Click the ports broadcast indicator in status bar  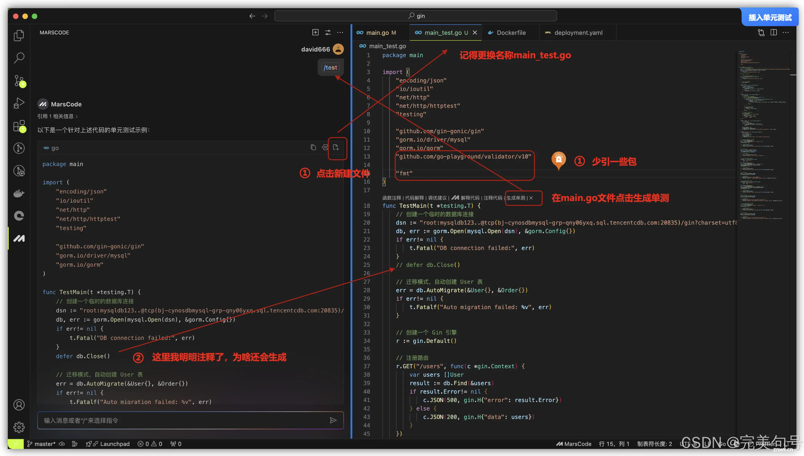click(176, 444)
